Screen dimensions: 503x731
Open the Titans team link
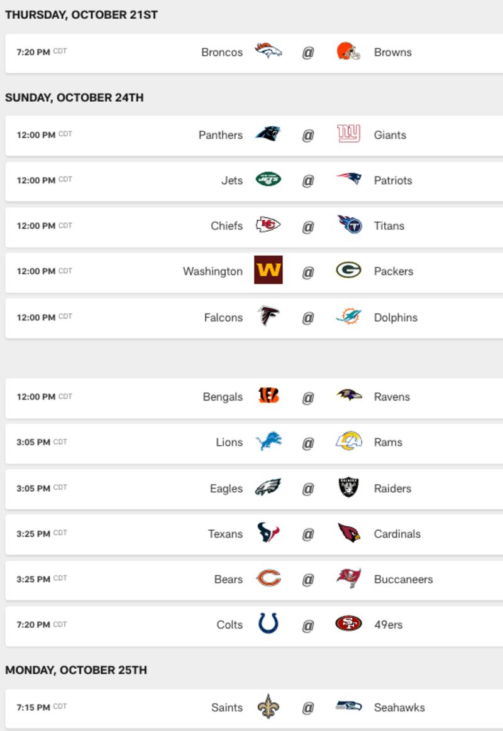click(x=389, y=226)
